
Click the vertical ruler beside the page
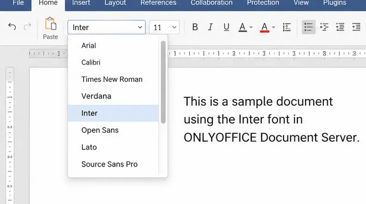tap(10, 135)
